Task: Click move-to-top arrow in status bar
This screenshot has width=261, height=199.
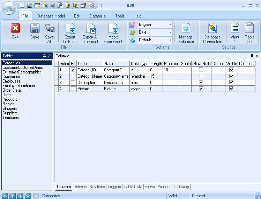Action: (x=5, y=196)
